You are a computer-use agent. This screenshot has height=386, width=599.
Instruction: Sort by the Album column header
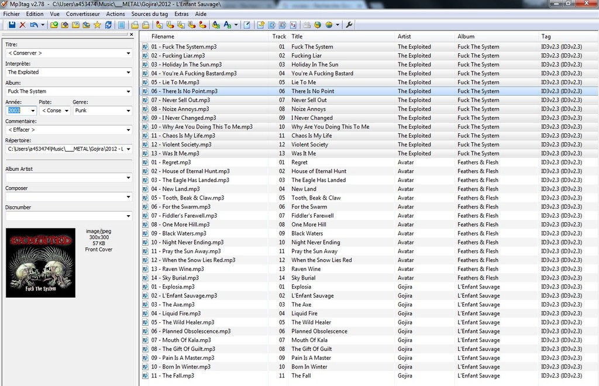(497, 36)
